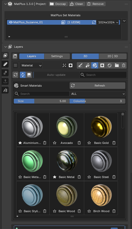132x229 pixels.
Task: Collapse the Layers panel header
Action: coord(5,47)
